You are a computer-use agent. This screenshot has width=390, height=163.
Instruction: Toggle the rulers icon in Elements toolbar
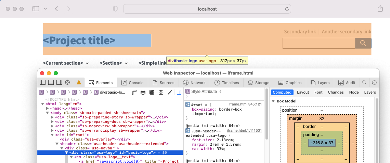click(134, 92)
